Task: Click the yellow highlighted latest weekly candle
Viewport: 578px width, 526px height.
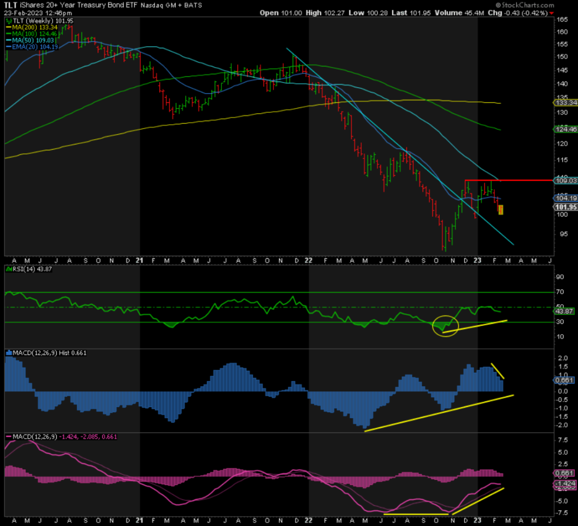Action: [x=501, y=210]
